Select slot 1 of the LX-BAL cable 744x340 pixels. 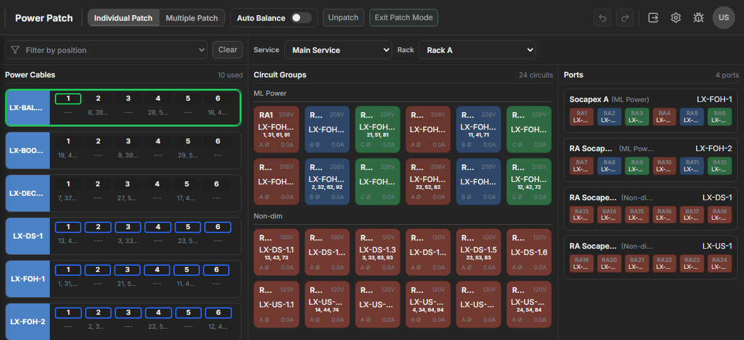click(68, 98)
